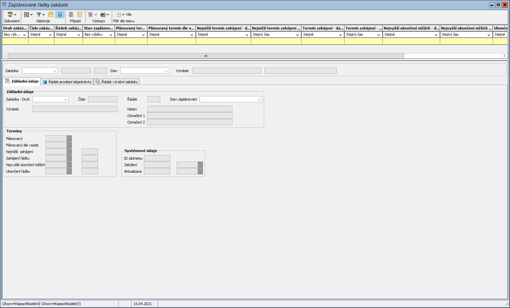Open the Stav zaplánování dropdown in Základní údaje
The height and width of the screenshot is (308, 510).
click(259, 100)
